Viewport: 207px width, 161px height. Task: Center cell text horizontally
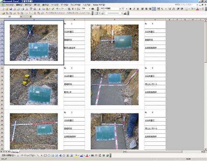click(x=146, y=9)
